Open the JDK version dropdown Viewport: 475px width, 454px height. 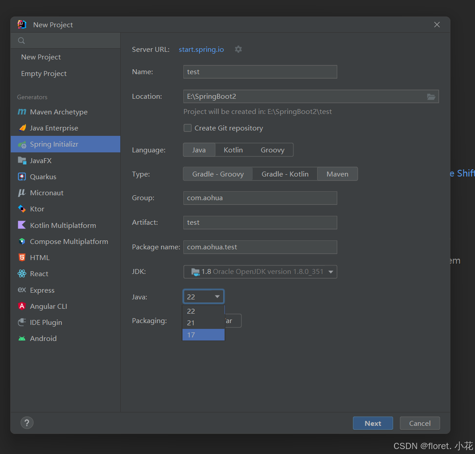coord(260,272)
